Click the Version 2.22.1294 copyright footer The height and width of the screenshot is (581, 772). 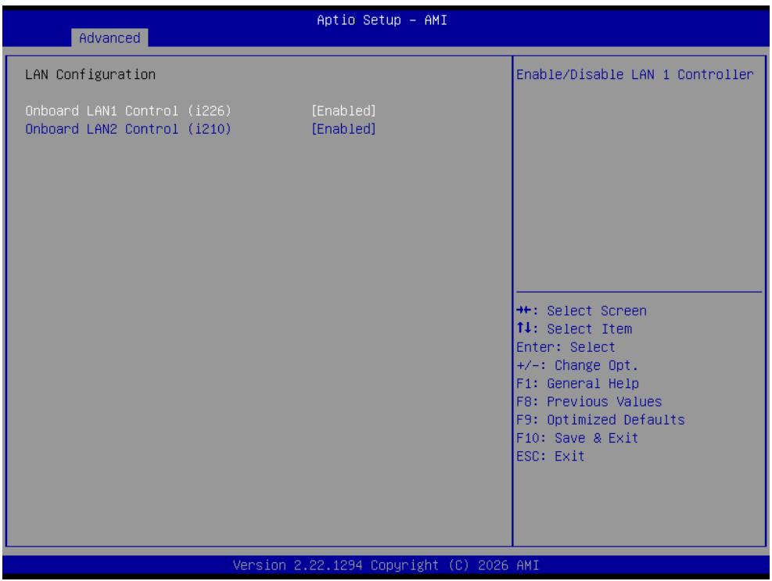[x=386, y=565]
